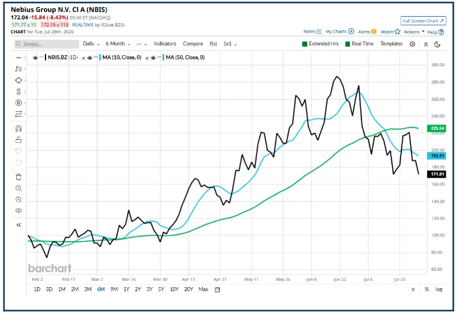Open Compare menu

pyautogui.click(x=193, y=44)
